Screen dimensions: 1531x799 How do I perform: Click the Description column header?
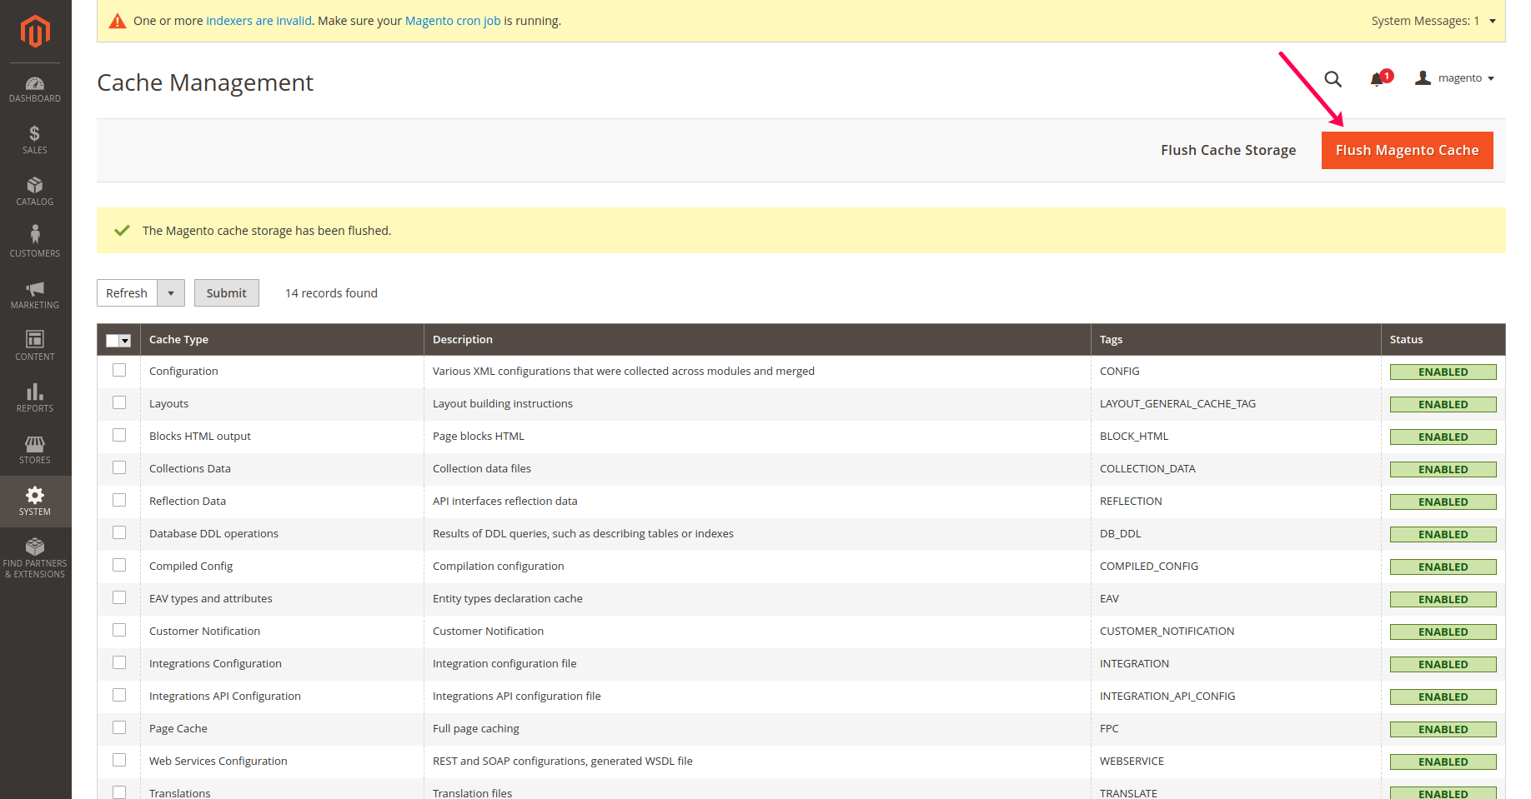click(x=757, y=340)
